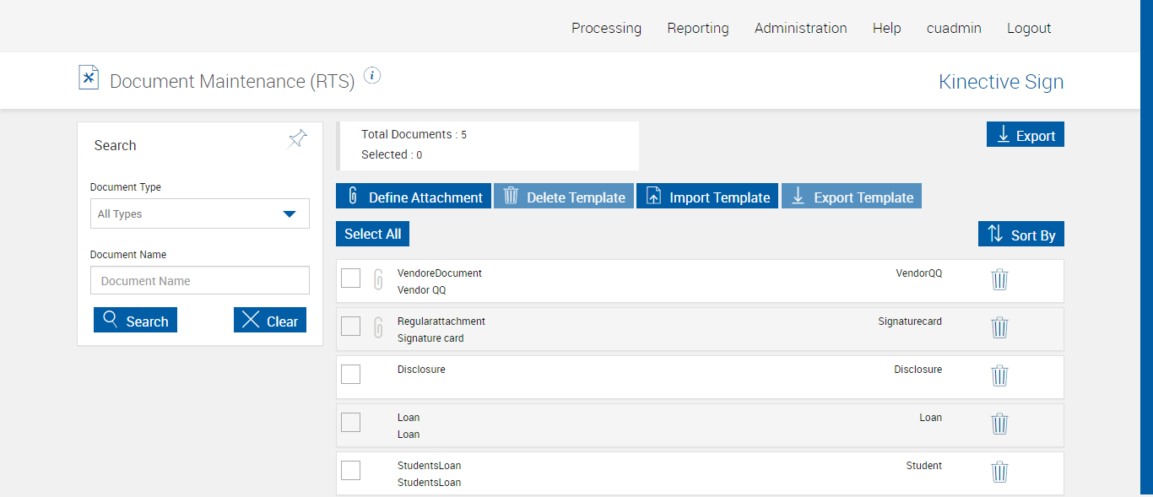Viewport: 1153px width, 497px height.
Task: Remove the Disclosure document using trash icon
Action: [999, 375]
